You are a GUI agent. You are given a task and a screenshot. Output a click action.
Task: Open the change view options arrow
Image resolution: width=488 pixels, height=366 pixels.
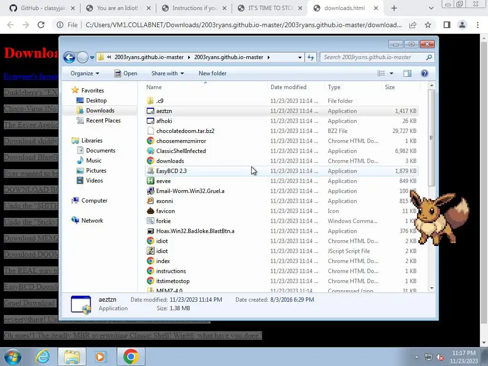tap(391, 73)
